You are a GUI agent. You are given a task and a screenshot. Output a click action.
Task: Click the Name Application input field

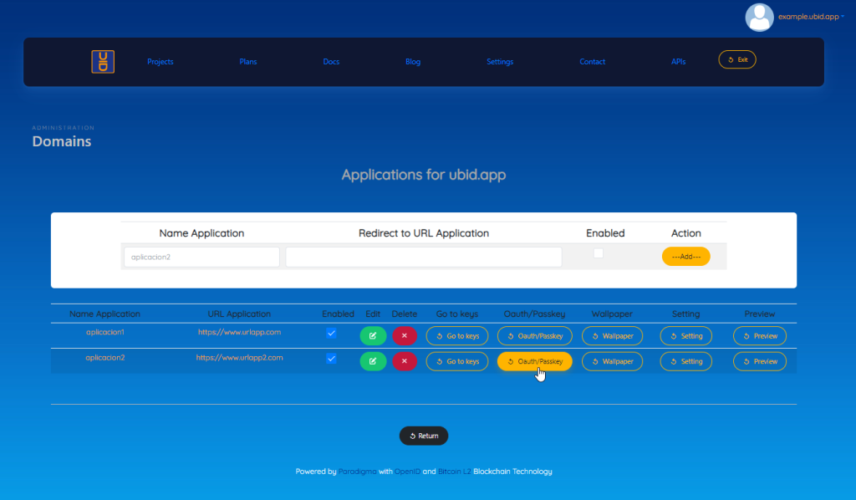pyautogui.click(x=201, y=257)
